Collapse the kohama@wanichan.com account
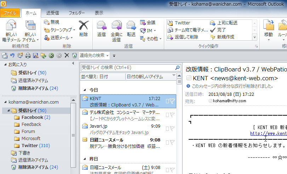This screenshot has width=287, height=174. (5, 102)
